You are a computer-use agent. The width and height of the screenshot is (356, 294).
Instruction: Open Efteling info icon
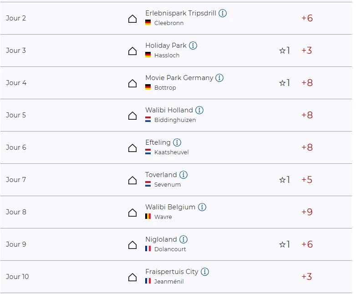[x=177, y=142]
